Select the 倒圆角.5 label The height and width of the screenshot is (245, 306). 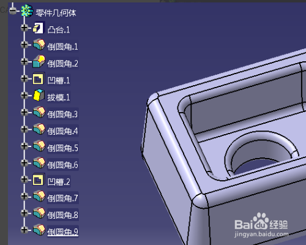(x=62, y=148)
